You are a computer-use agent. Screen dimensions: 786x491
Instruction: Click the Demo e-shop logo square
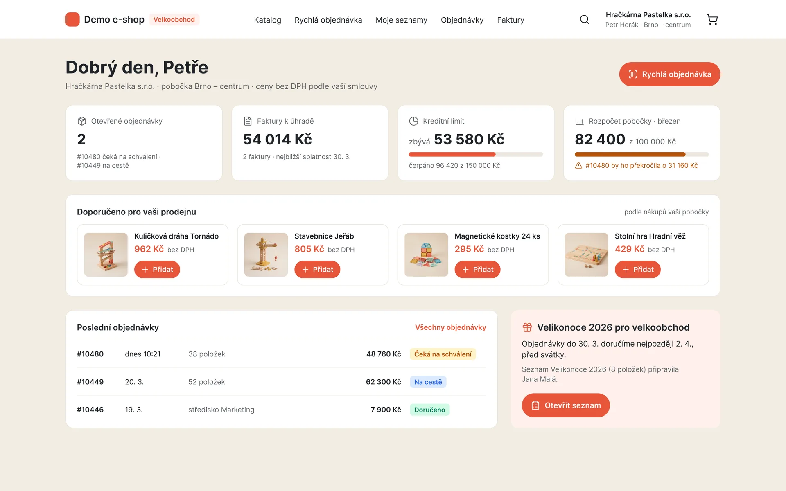72,19
